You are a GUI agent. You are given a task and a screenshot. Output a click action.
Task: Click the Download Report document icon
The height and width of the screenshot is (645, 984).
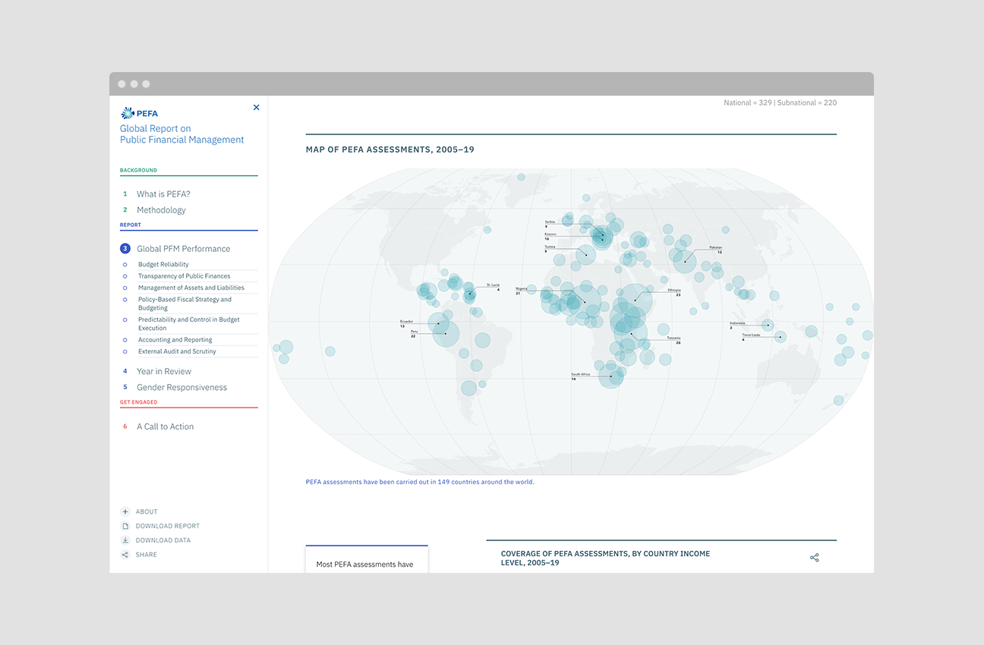click(x=125, y=527)
